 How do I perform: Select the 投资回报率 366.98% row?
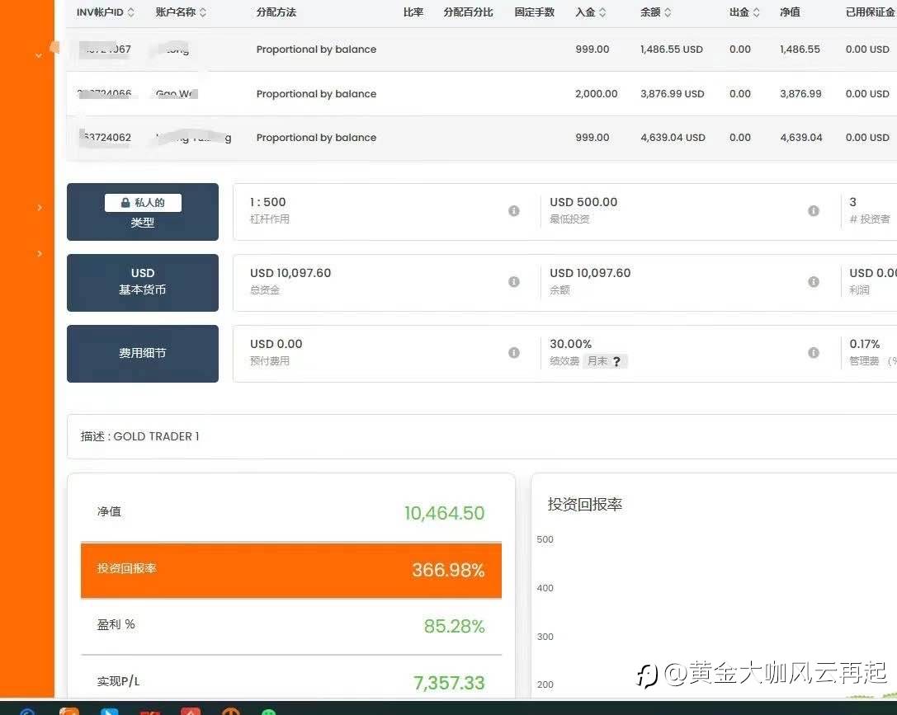[291, 570]
